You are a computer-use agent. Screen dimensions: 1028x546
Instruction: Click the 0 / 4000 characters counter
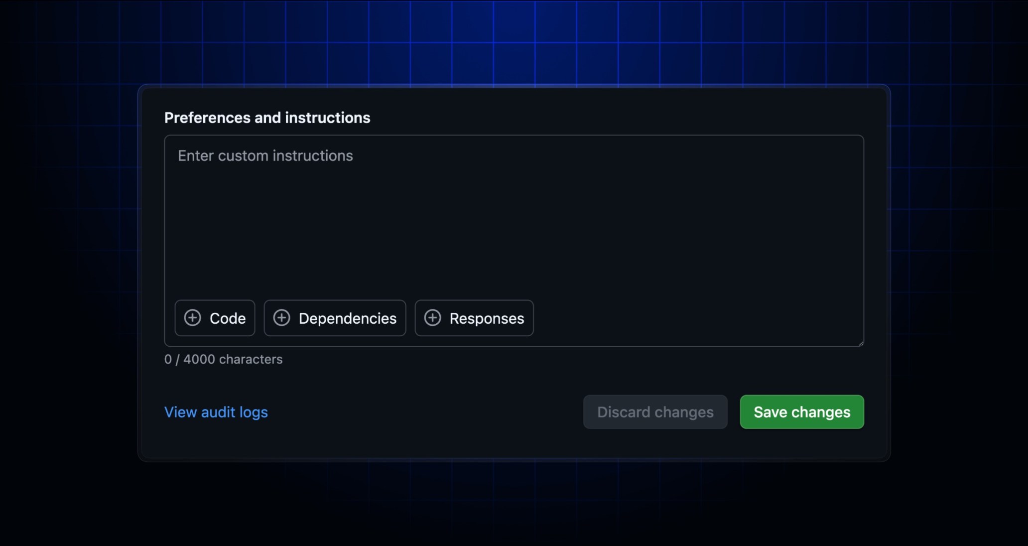tap(224, 359)
